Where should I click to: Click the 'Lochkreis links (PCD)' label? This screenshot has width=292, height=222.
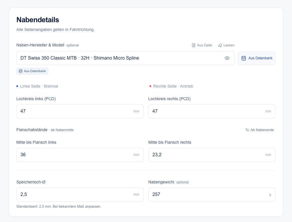pyautogui.click(x=36, y=99)
